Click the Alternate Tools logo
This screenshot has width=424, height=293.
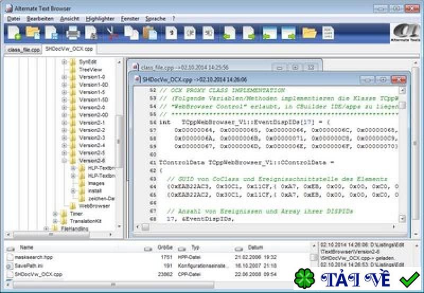tap(405, 33)
